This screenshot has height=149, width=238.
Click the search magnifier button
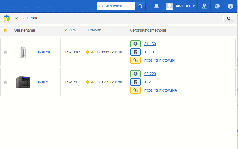(140, 6)
